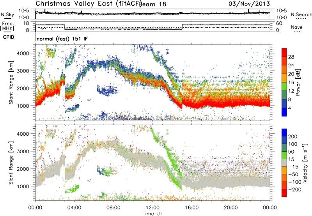Click the bright green band of the velocity colorbar
Screen dimensions: 312x216
tap(284, 155)
